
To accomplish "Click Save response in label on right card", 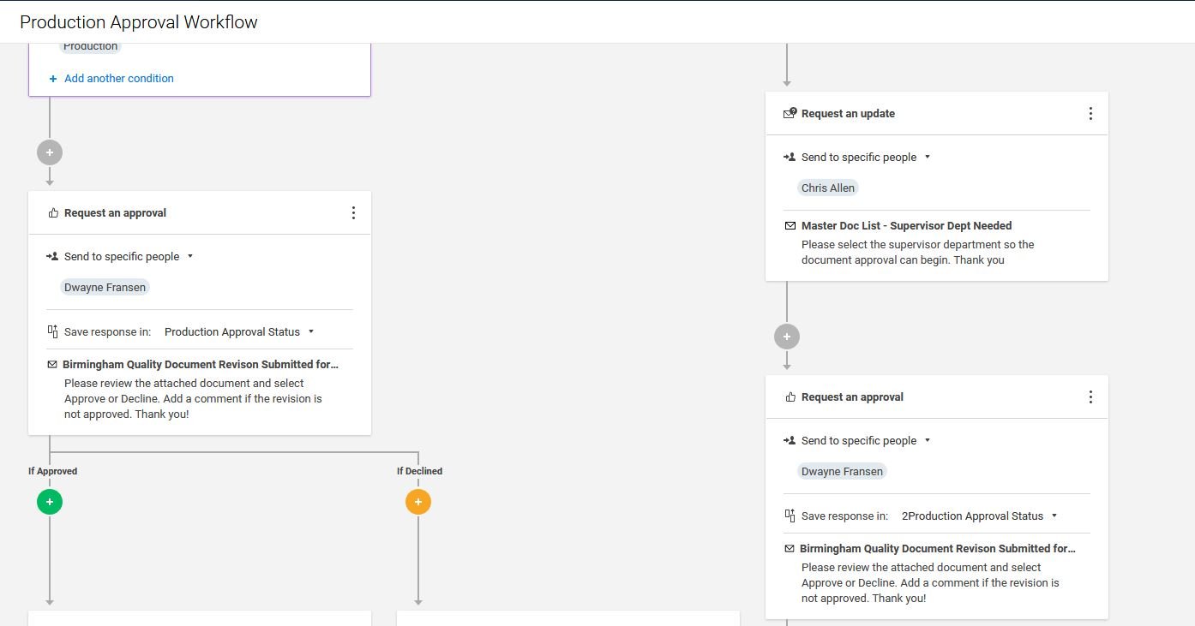I will pyautogui.click(x=844, y=516).
